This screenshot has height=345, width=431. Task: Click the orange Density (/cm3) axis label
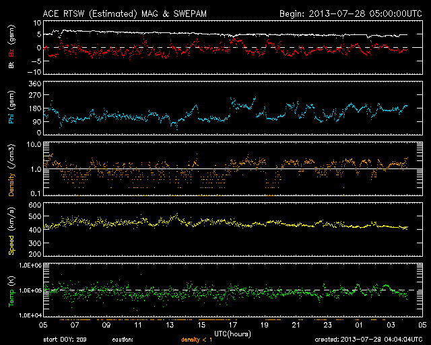pos(11,169)
